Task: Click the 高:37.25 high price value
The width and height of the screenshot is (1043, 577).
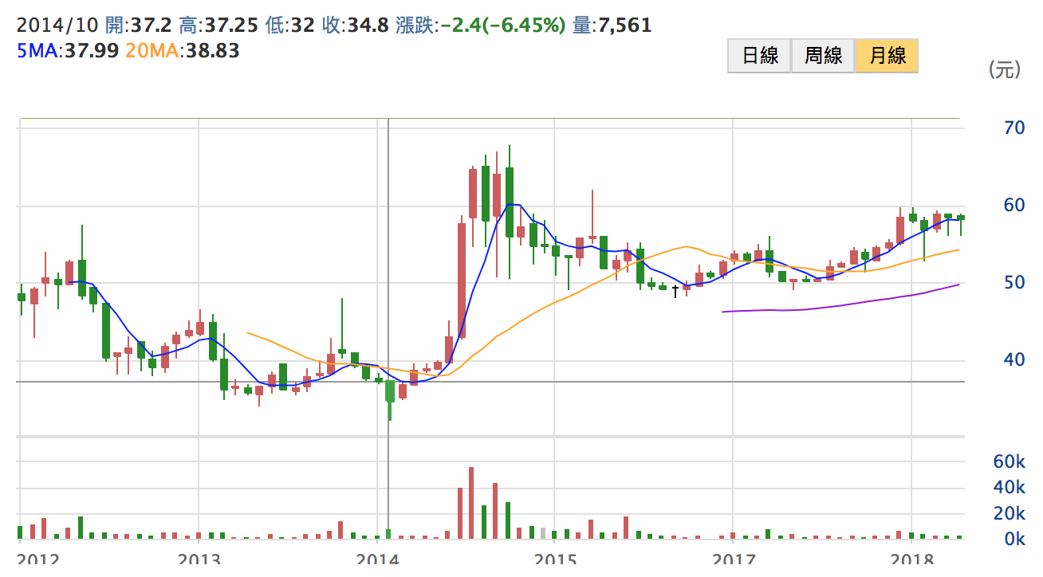Action: pyautogui.click(x=218, y=26)
